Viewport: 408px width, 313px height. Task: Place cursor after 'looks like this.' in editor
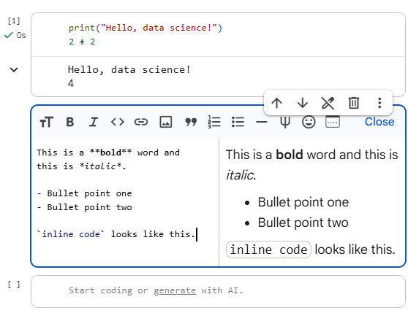tap(196, 234)
